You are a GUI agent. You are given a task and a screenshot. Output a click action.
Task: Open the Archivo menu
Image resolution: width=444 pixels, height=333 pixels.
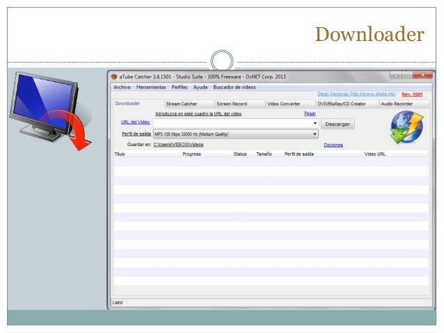pos(122,87)
